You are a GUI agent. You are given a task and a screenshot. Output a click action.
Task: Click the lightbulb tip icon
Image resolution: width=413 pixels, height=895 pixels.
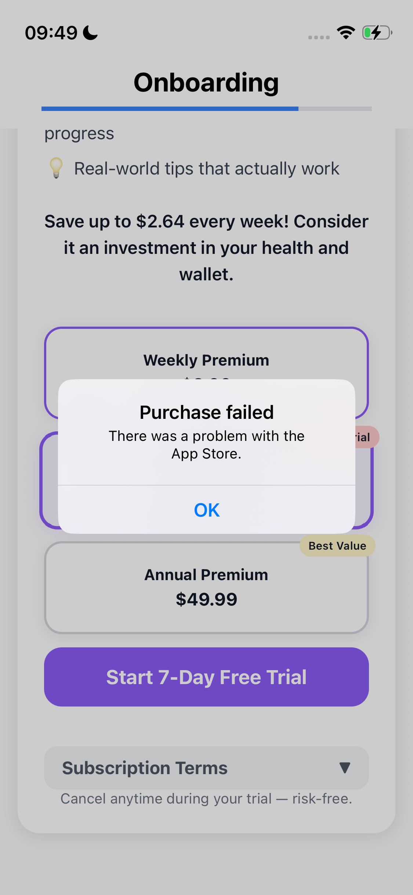click(56, 168)
